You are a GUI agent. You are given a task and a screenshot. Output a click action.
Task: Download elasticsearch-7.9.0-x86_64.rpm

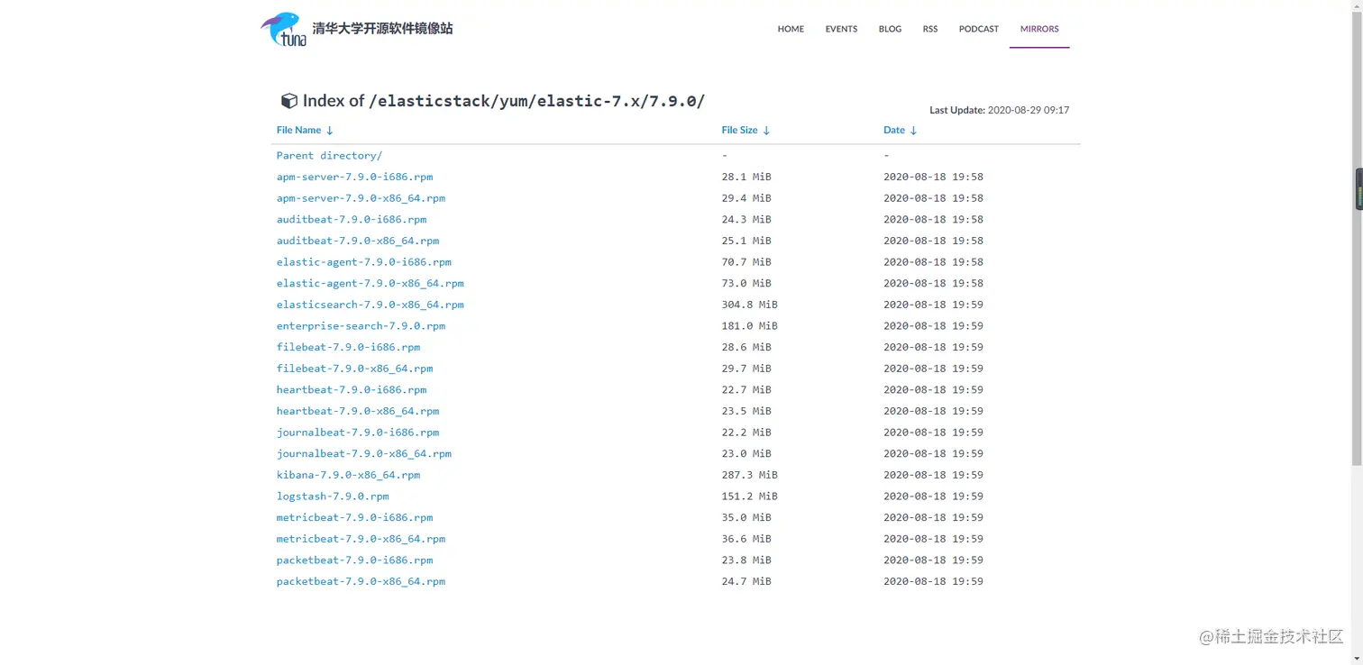click(370, 305)
